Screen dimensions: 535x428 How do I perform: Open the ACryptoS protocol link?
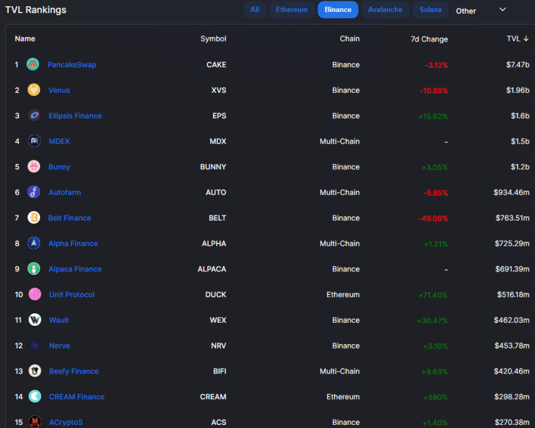[66, 422]
